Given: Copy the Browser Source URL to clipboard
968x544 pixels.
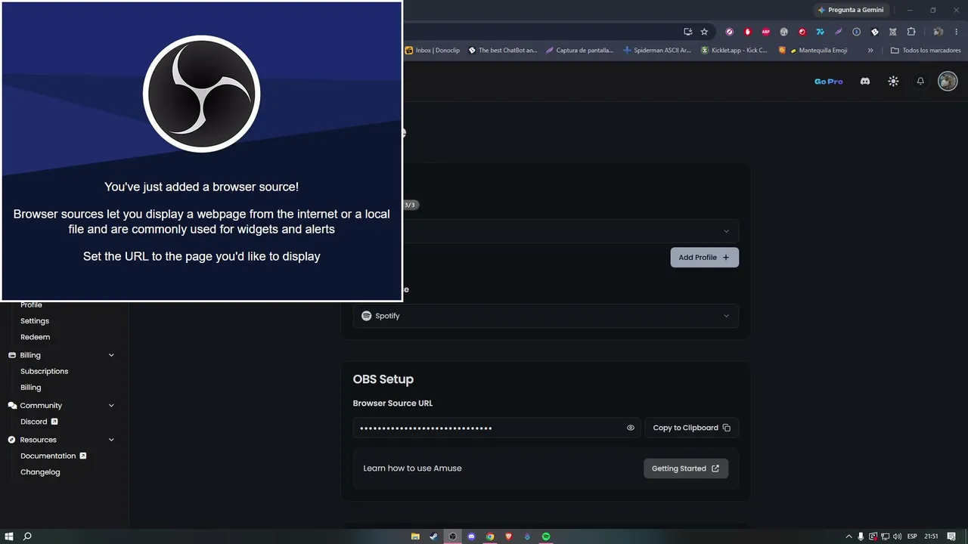Looking at the screenshot, I should 691,428.
